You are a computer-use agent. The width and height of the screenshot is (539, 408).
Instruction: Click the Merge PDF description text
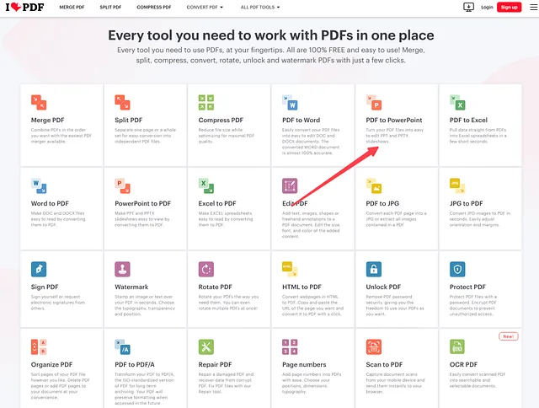click(61, 136)
